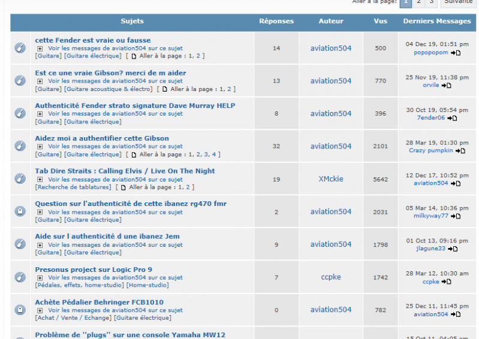This screenshot has width=479, height=339.
Task: Click the locked topic icon beside the ibanez rg470 fmr topic
Action: coord(20,211)
